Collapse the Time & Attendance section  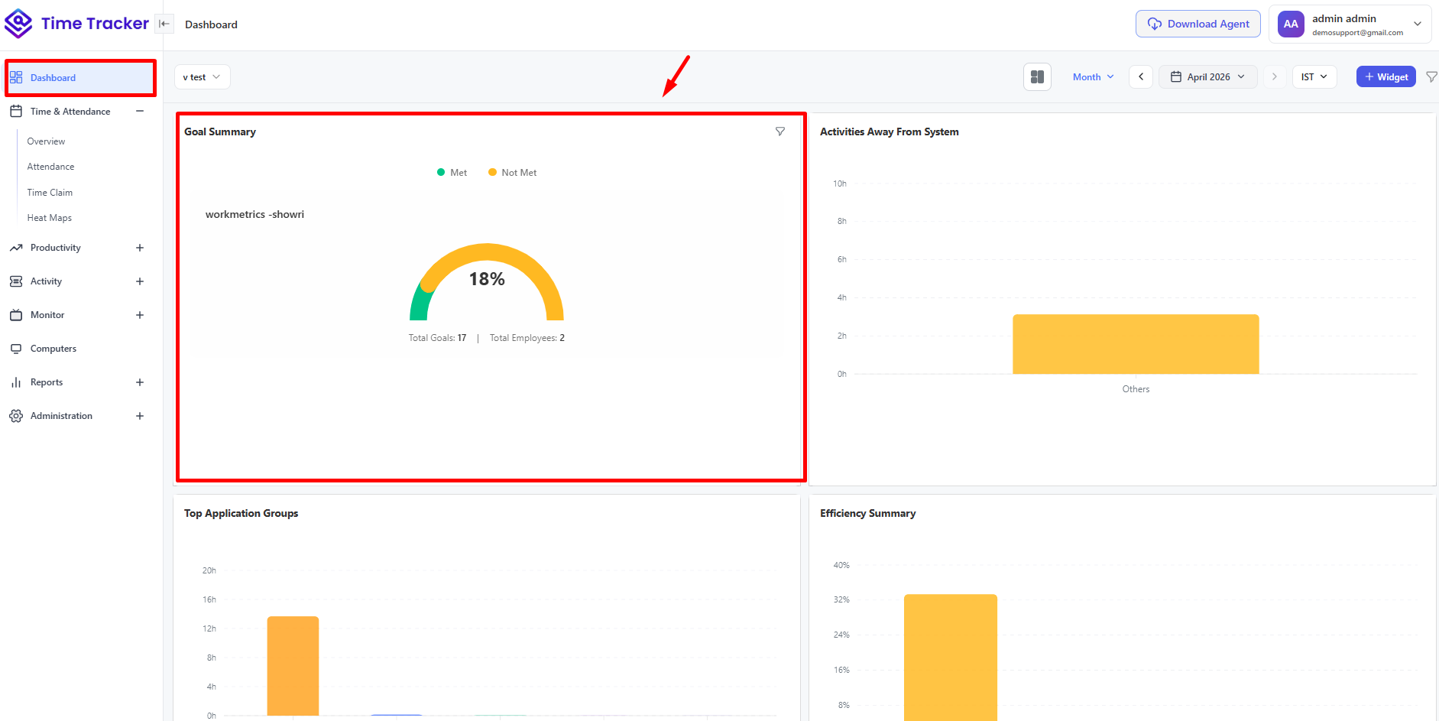[140, 112]
